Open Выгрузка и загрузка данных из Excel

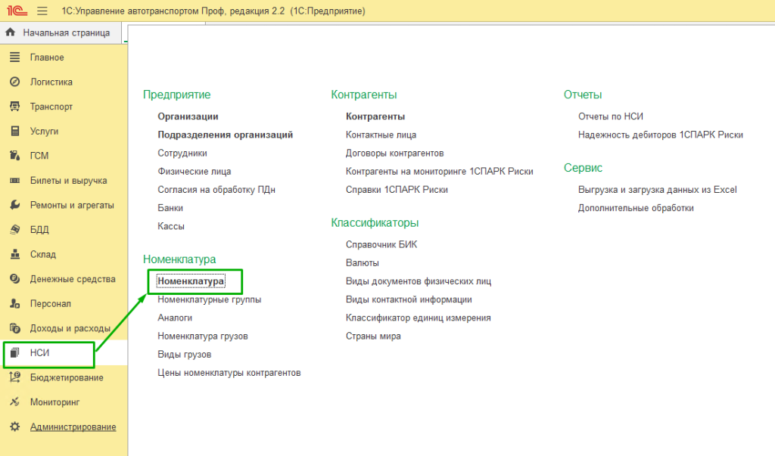pos(657,190)
